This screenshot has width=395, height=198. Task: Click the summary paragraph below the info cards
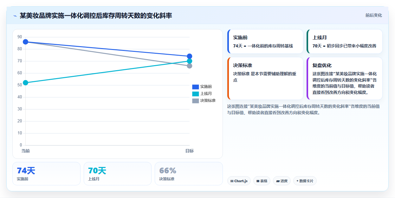click(x=303, y=109)
